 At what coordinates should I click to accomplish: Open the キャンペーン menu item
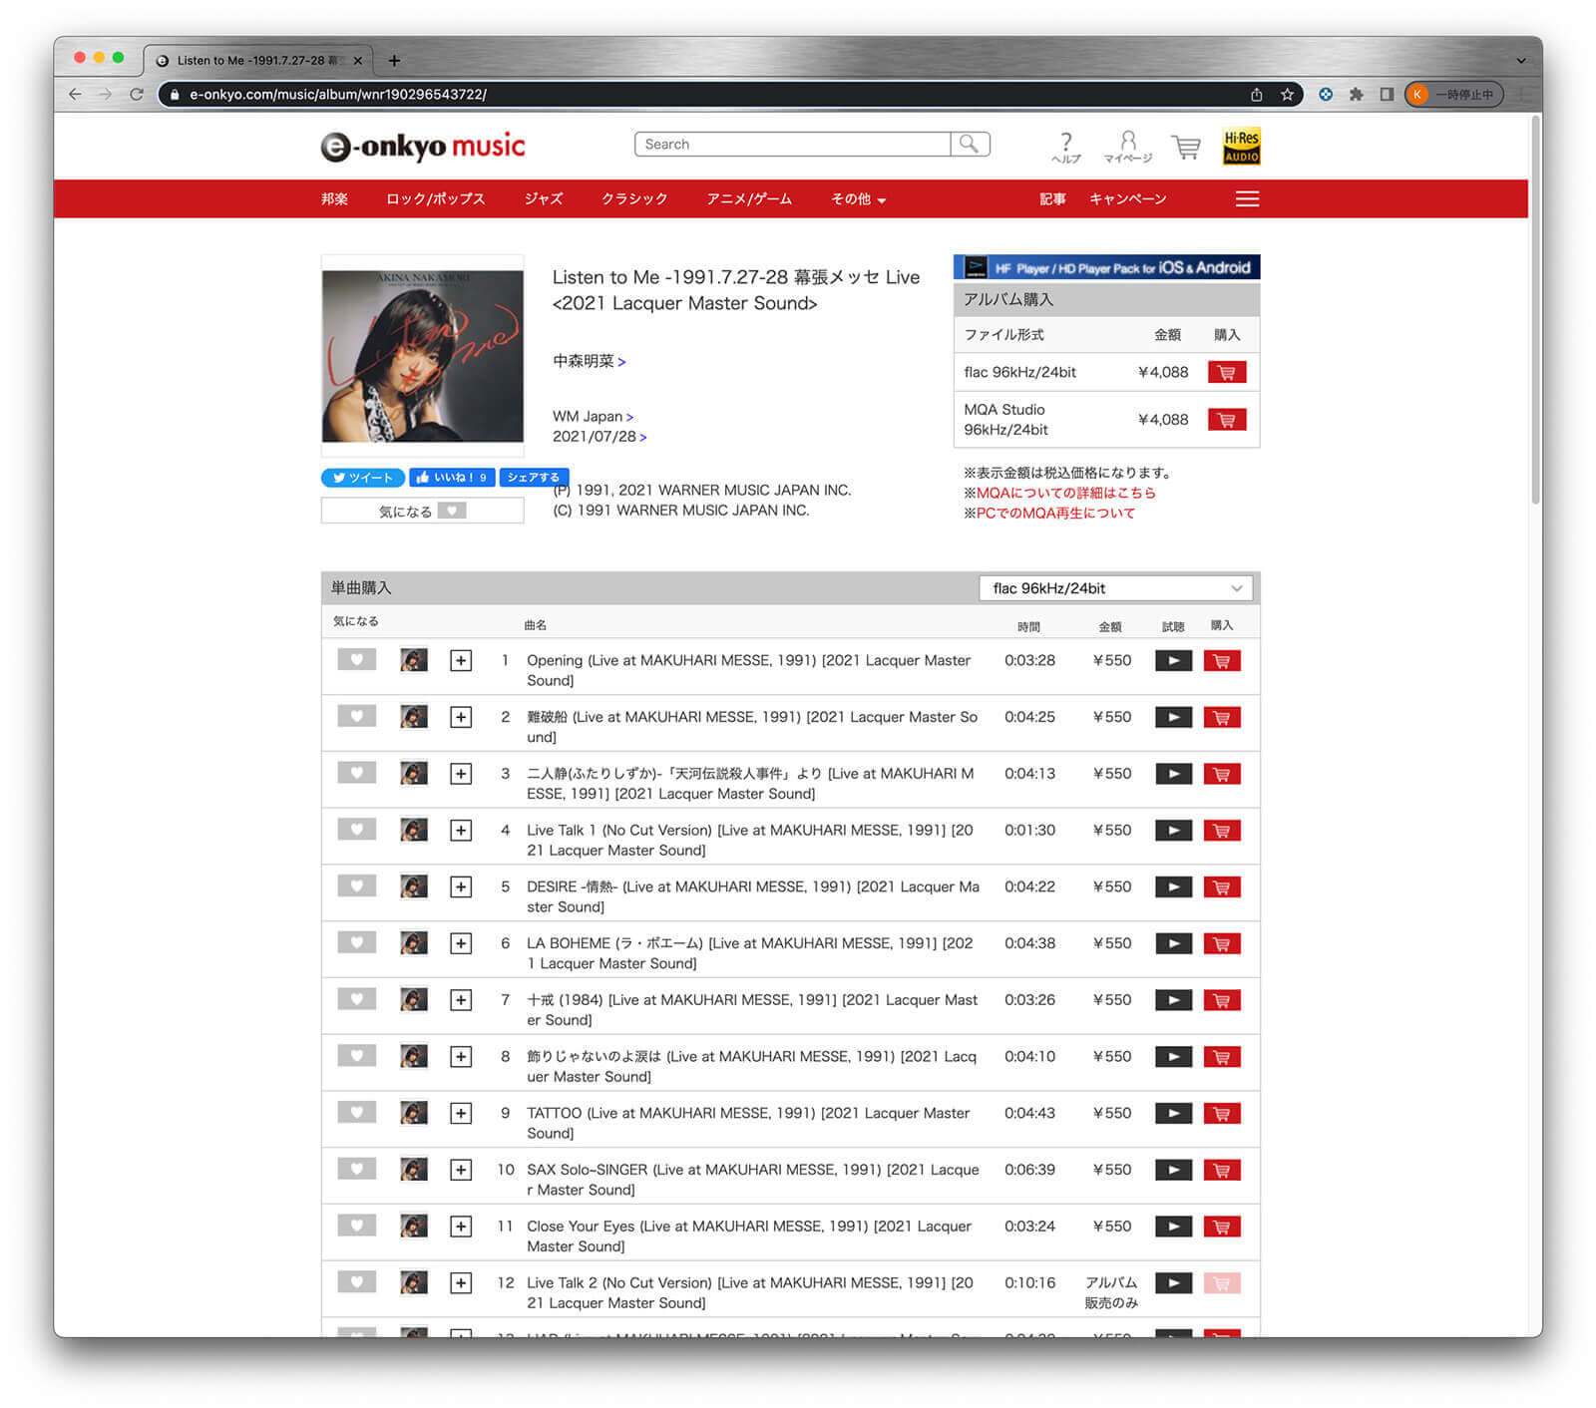pyautogui.click(x=1127, y=198)
